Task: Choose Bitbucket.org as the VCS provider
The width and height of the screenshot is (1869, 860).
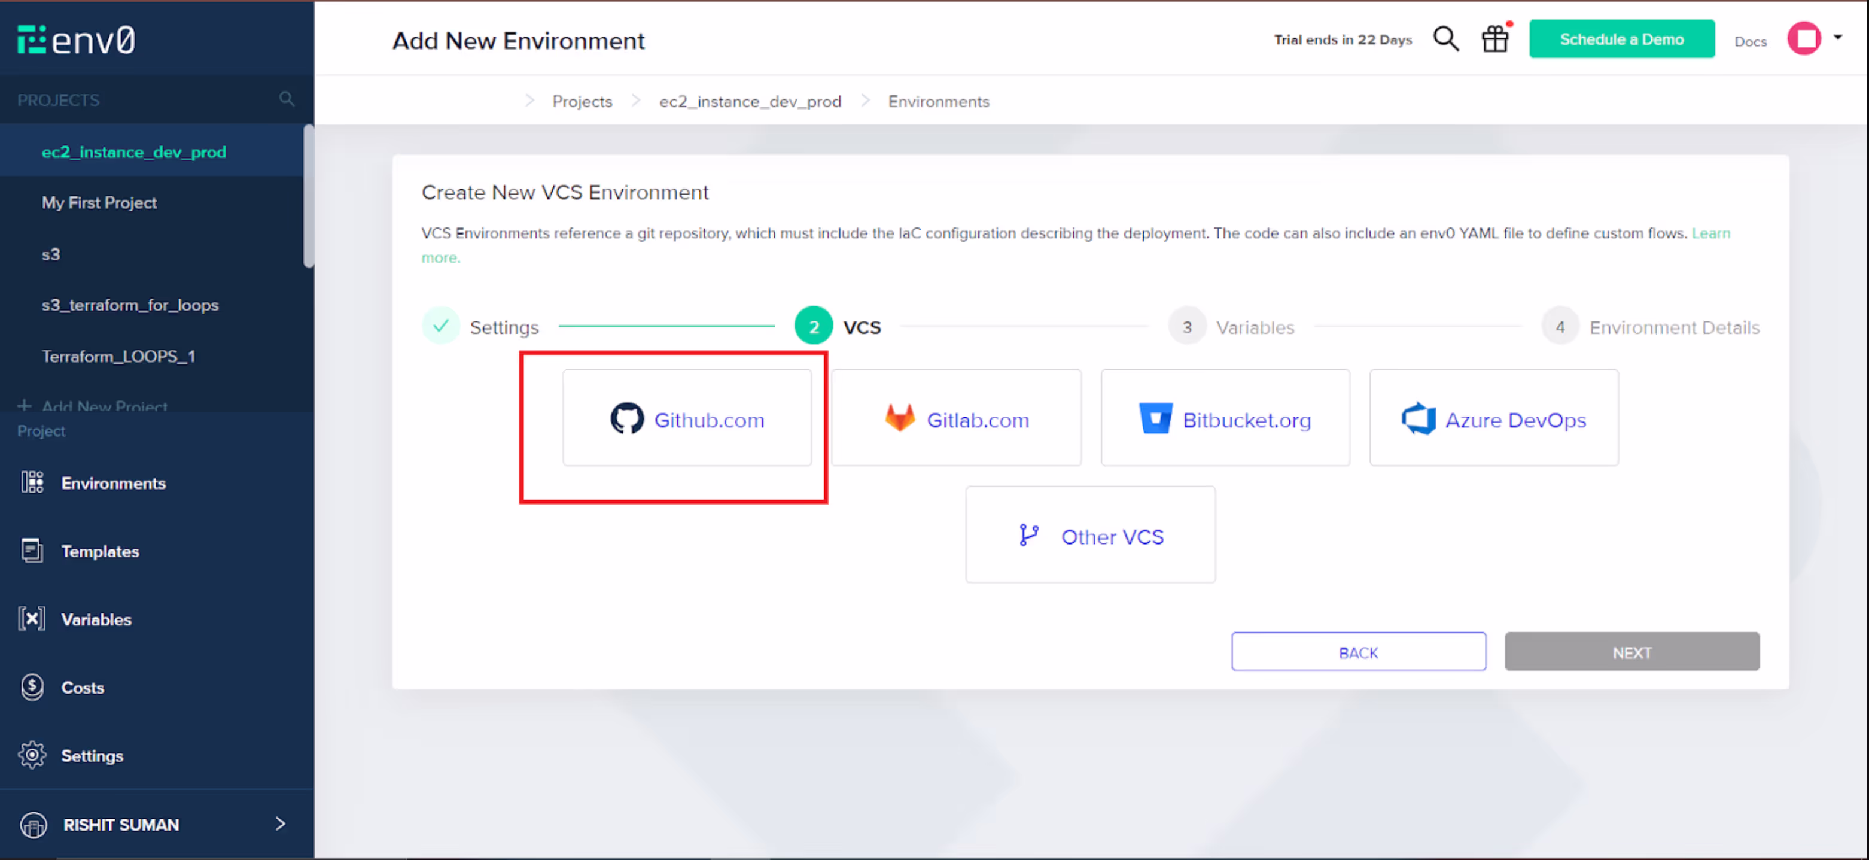Action: [x=1225, y=418]
